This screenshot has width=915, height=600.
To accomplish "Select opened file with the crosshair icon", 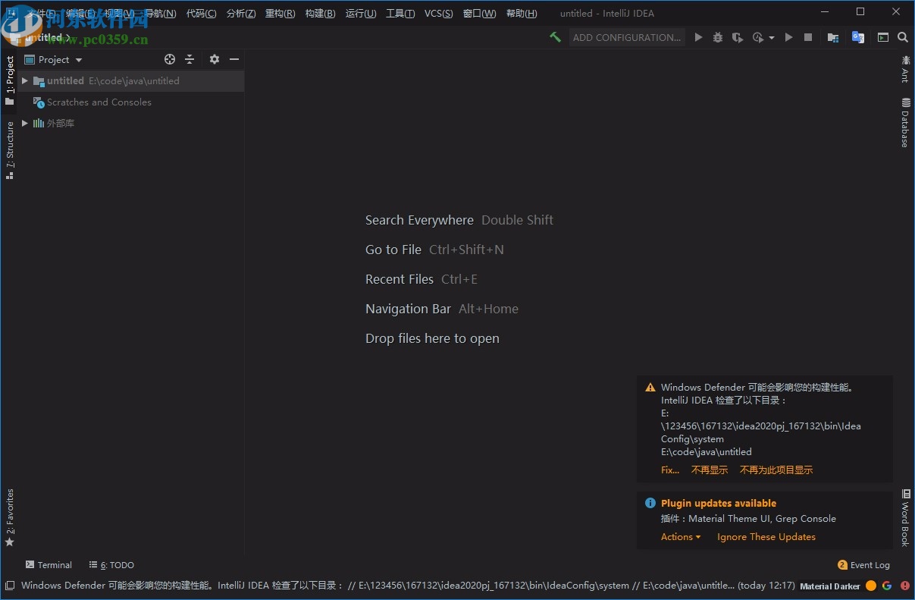I will (x=169, y=59).
